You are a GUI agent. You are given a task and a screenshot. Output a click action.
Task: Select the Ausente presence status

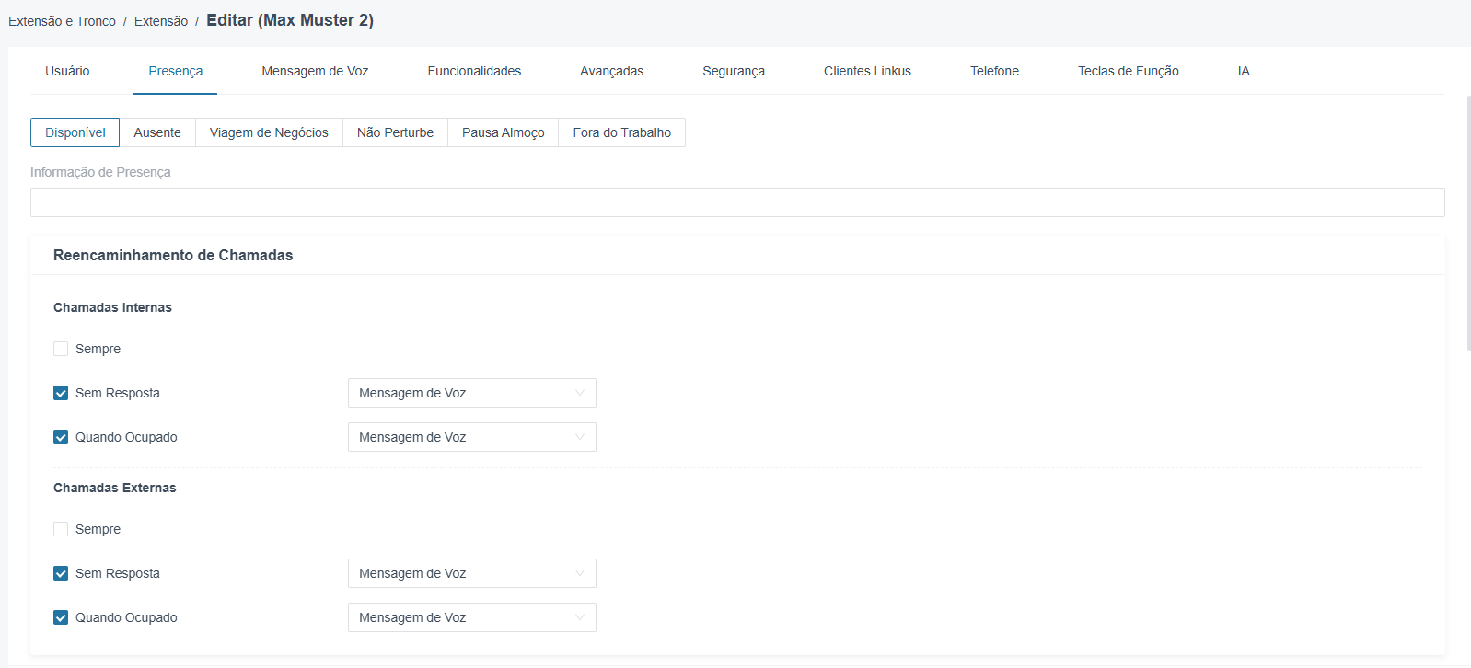[x=157, y=132]
